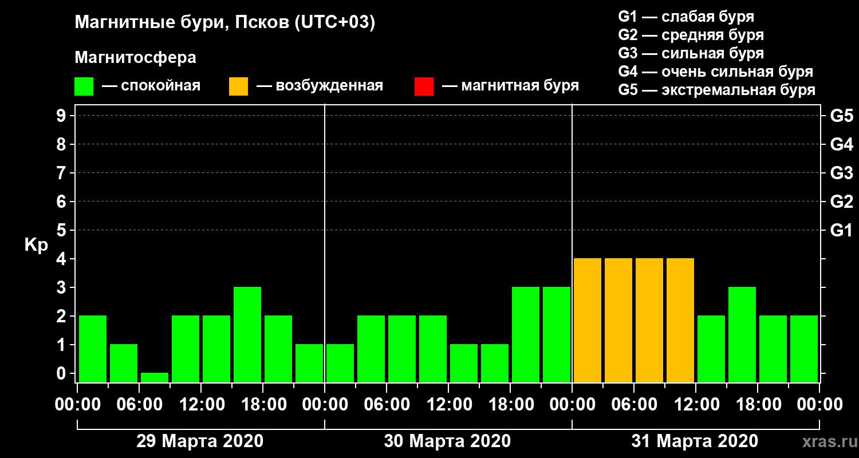Click the Kp axis value 5

(62, 230)
